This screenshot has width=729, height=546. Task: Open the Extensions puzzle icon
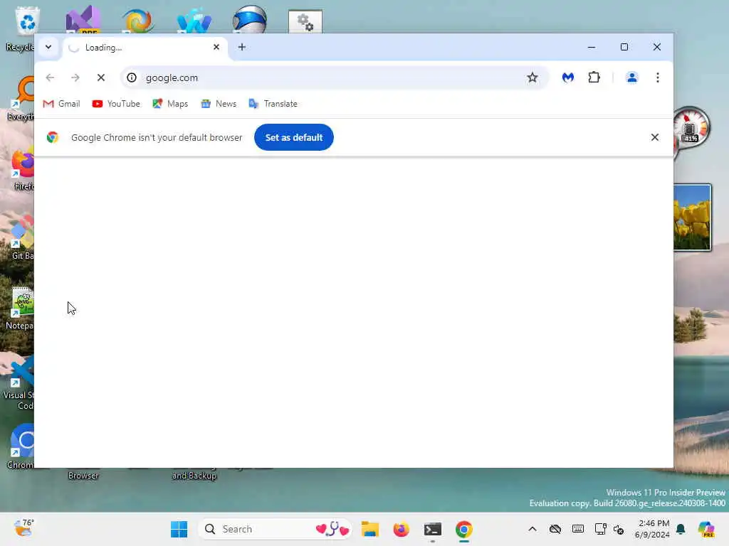tap(594, 77)
